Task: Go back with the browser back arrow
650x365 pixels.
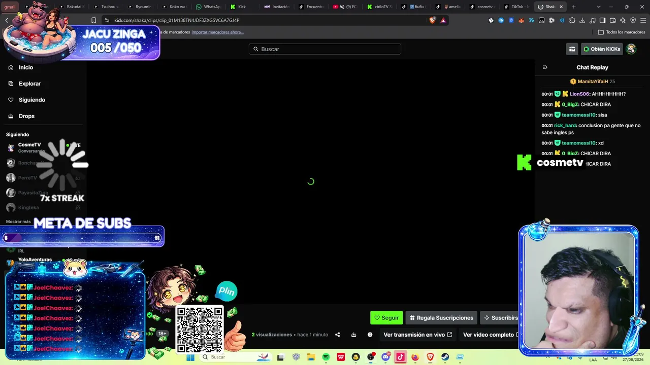Action: click(x=7, y=20)
